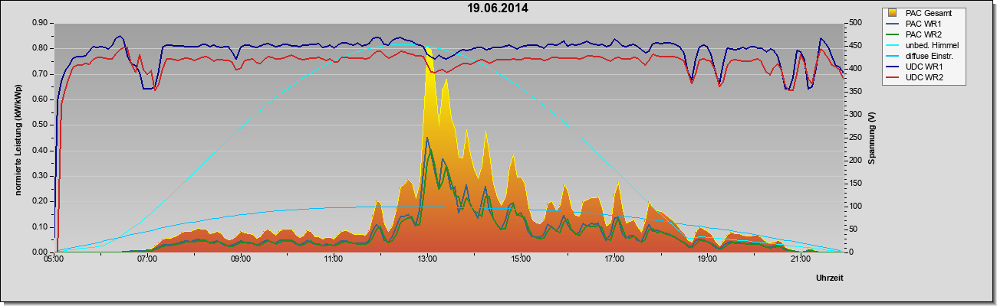Select the PAC WR1 legend entry
997x306 pixels.
point(924,24)
